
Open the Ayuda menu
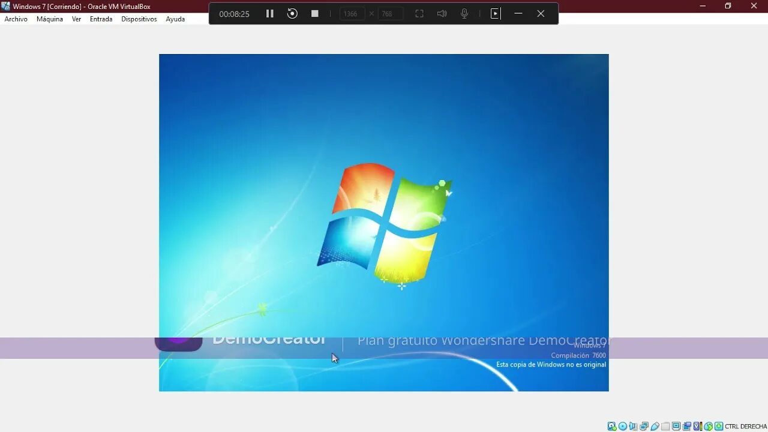tap(175, 19)
